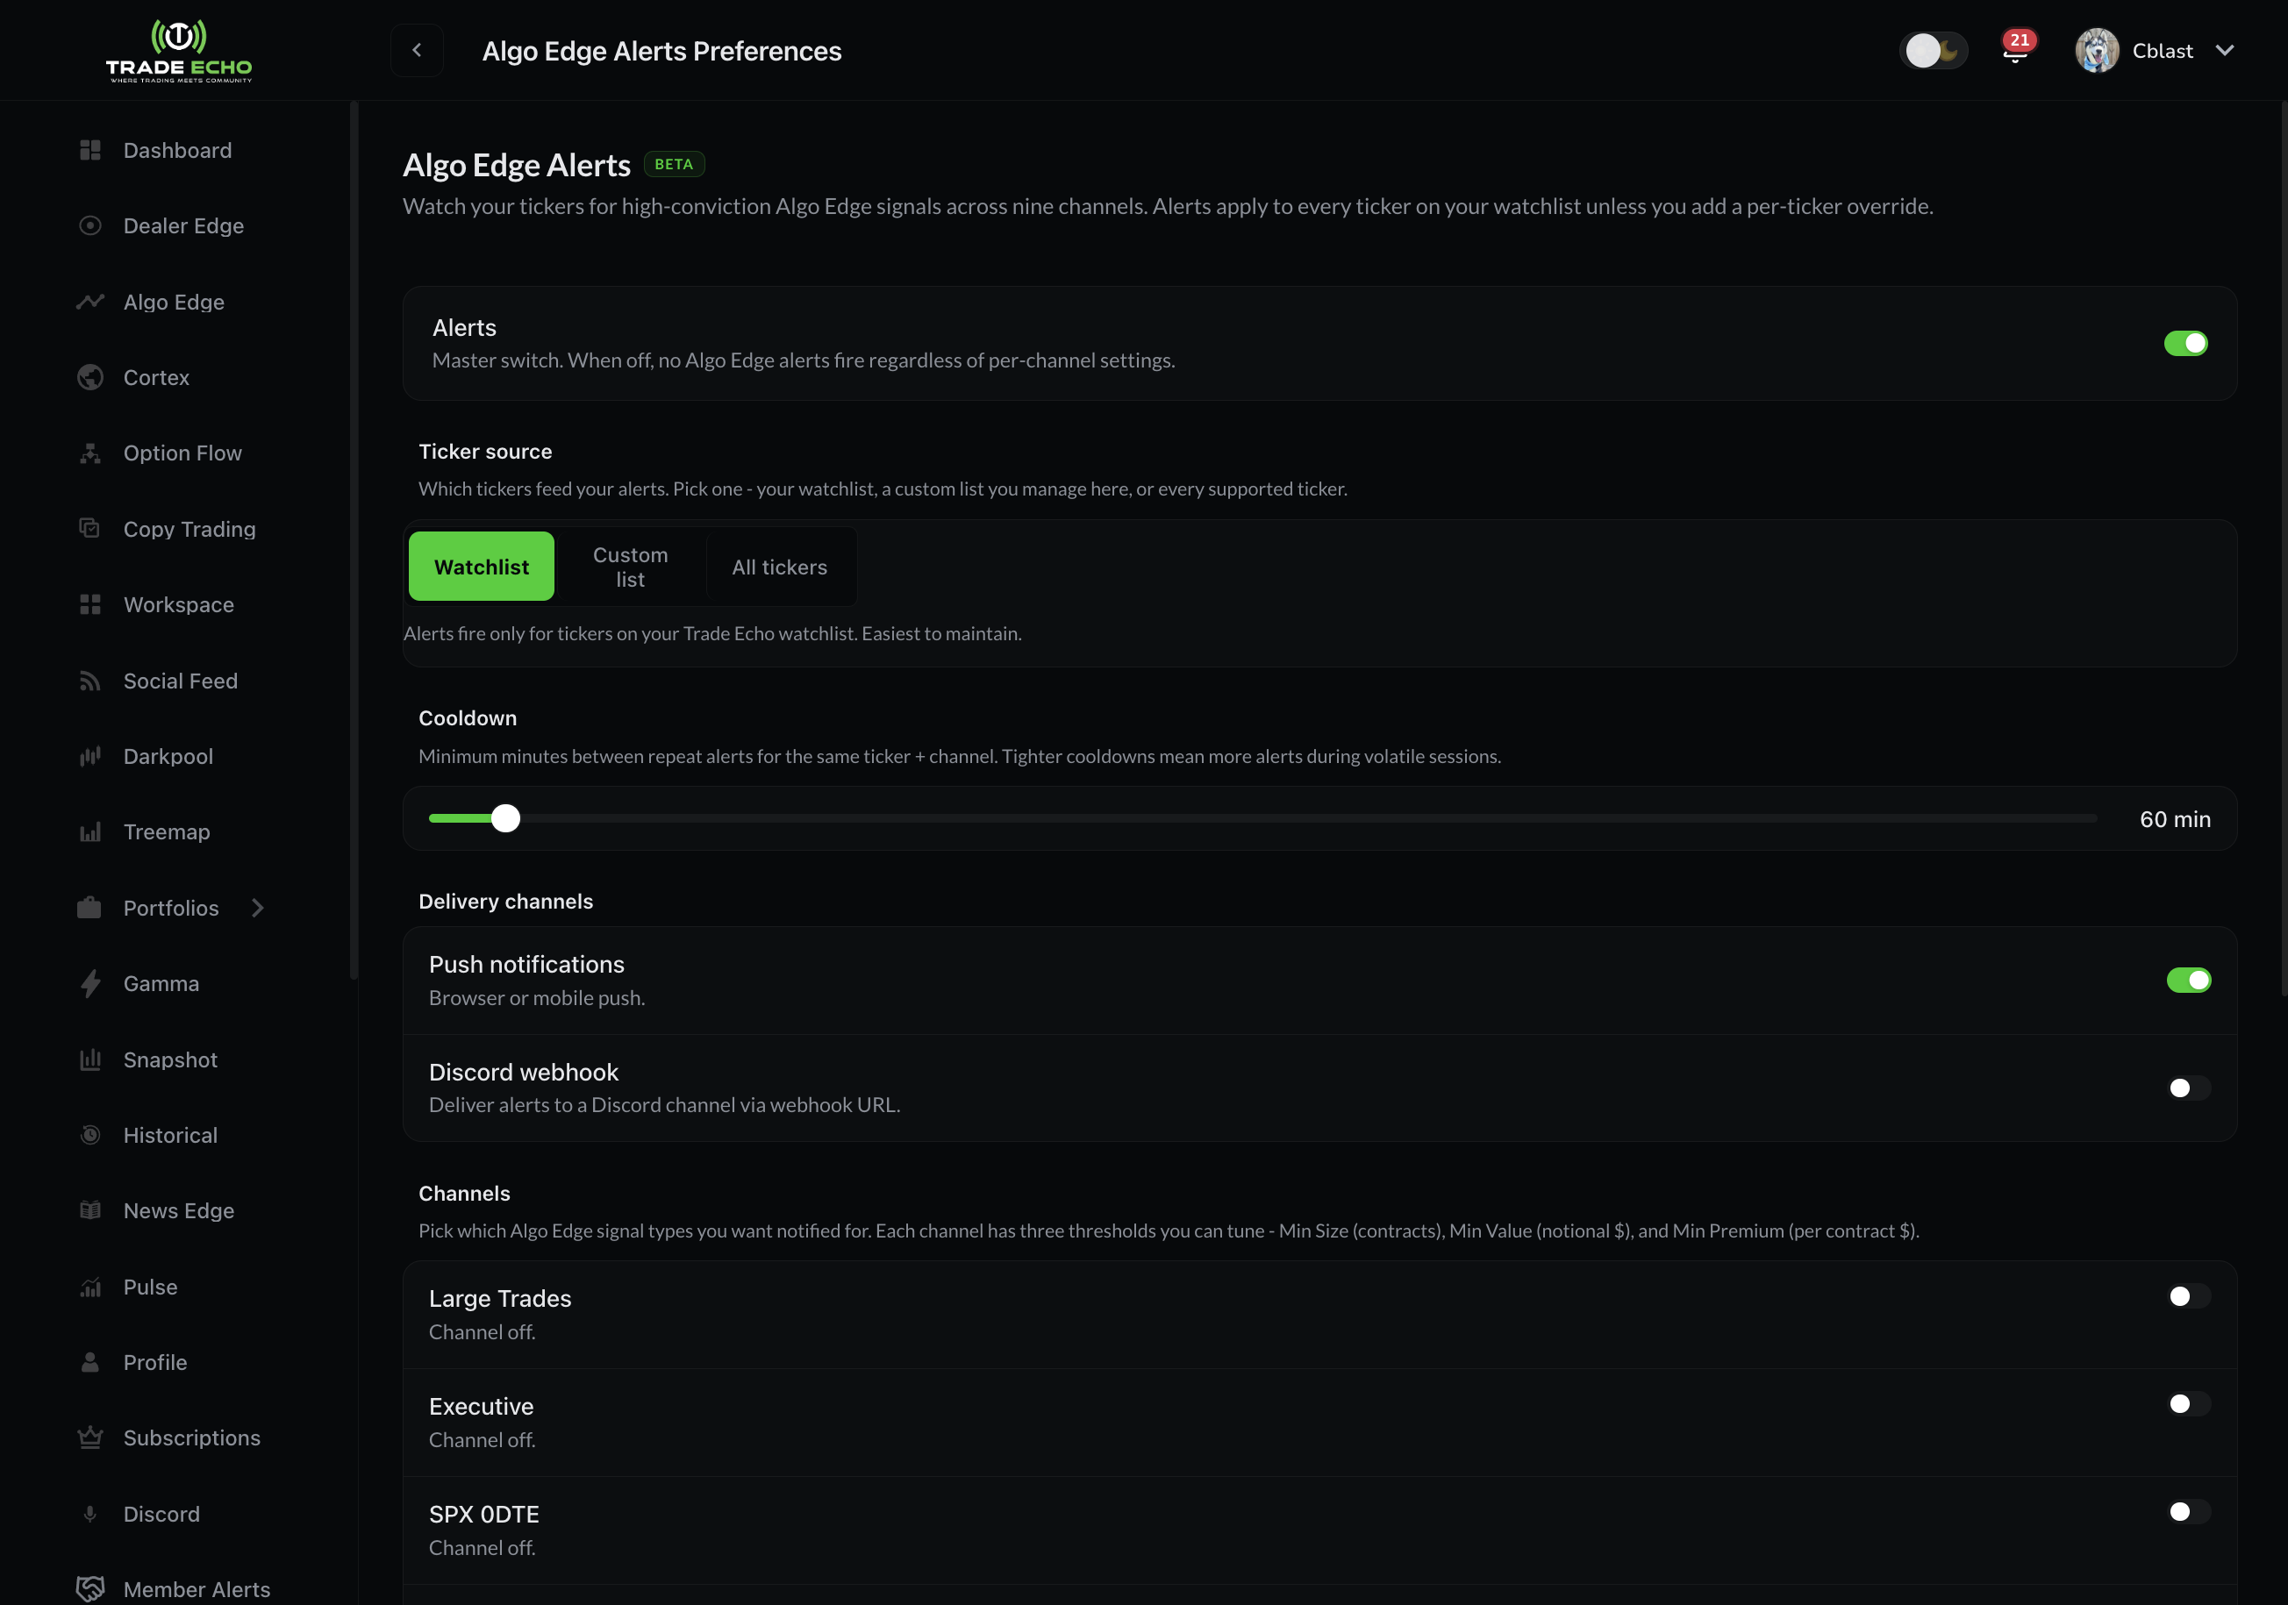The width and height of the screenshot is (2288, 1605).
Task: Toggle the dark/light theme switch
Action: (x=1934, y=51)
